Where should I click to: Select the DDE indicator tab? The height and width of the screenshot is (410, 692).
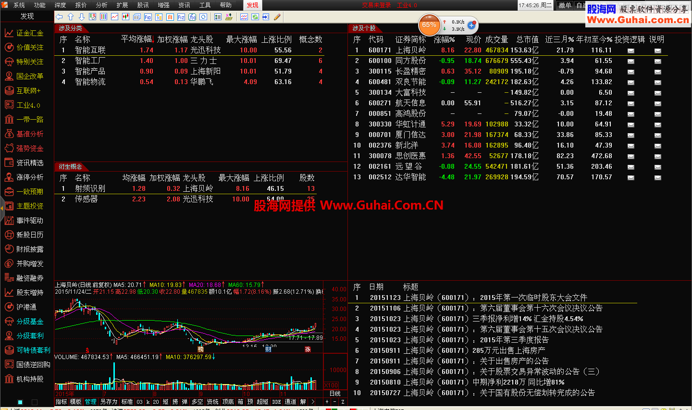(x=276, y=402)
